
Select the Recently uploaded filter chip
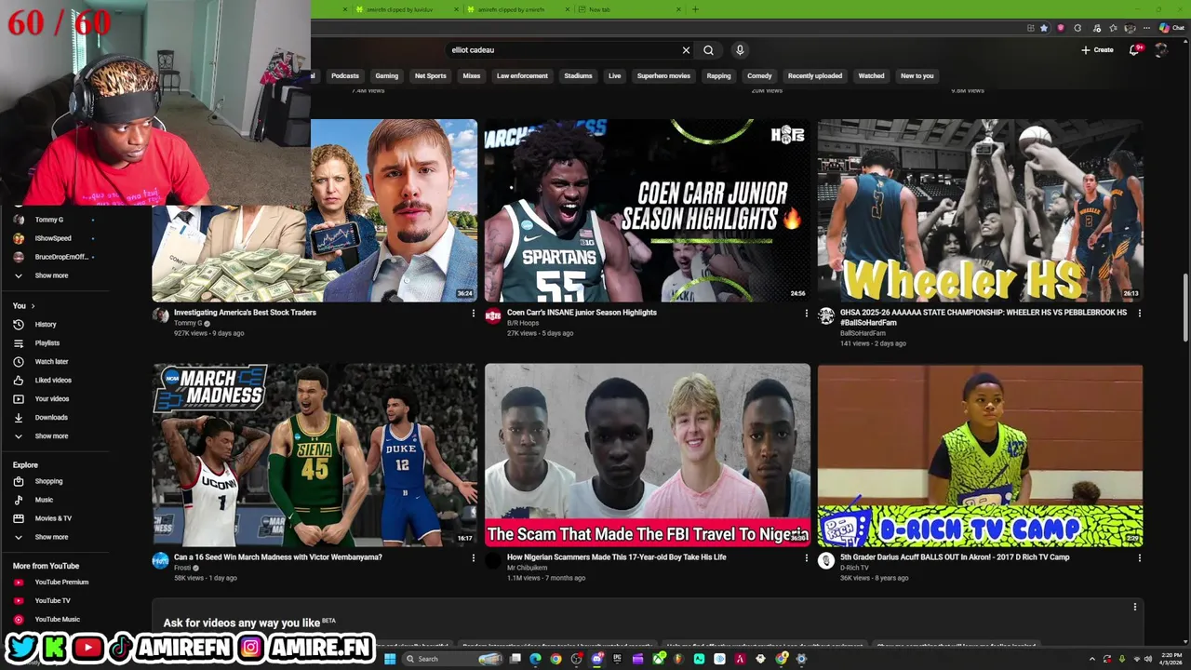pos(815,76)
